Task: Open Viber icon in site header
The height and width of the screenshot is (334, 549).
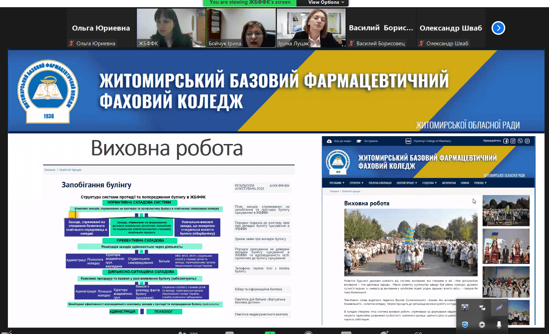Action: pos(520,141)
